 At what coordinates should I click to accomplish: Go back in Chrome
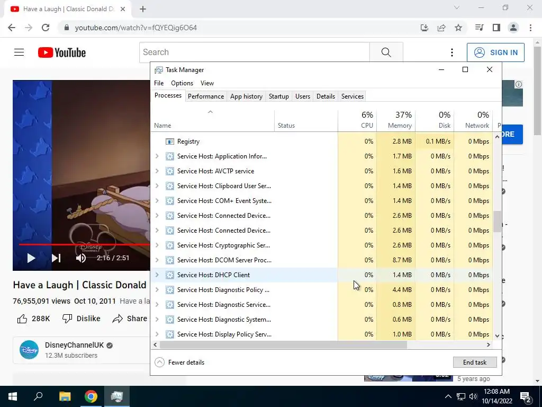point(12,28)
